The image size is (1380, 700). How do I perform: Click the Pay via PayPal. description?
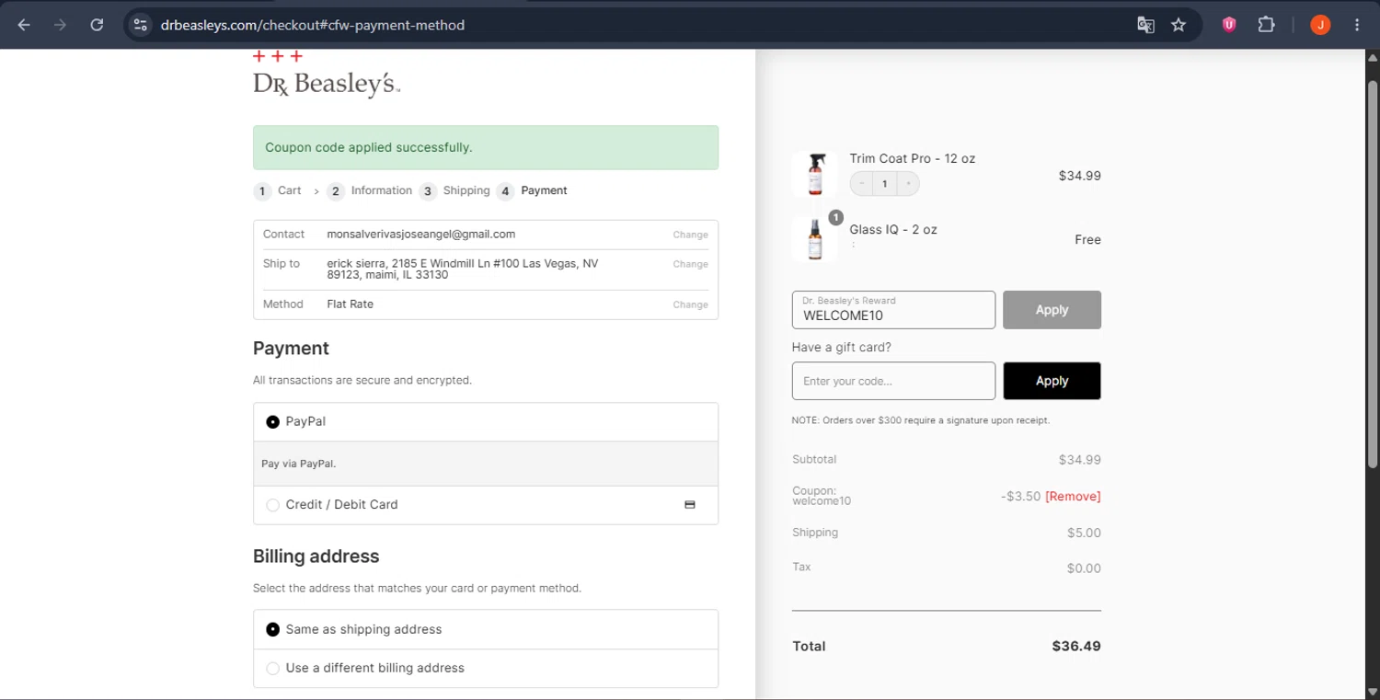point(299,464)
